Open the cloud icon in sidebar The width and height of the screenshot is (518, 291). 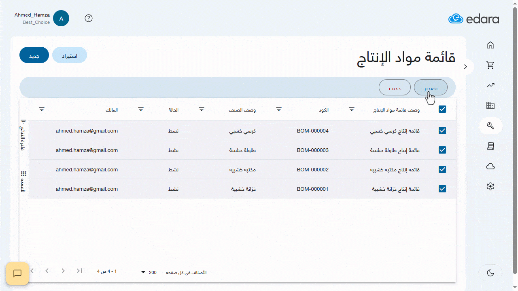[x=490, y=166]
